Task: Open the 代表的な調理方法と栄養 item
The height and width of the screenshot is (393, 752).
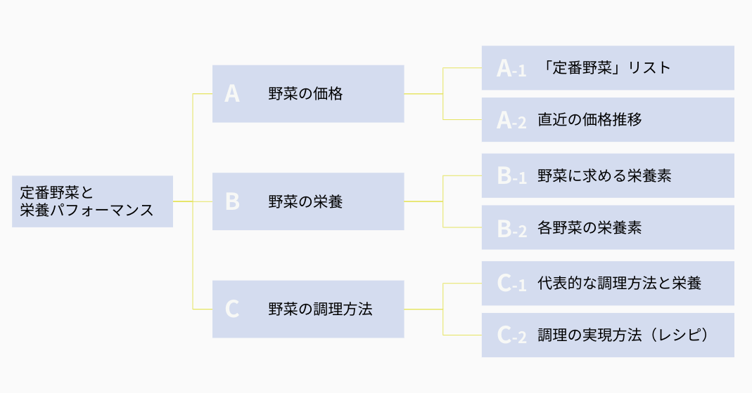Action: coord(619,284)
